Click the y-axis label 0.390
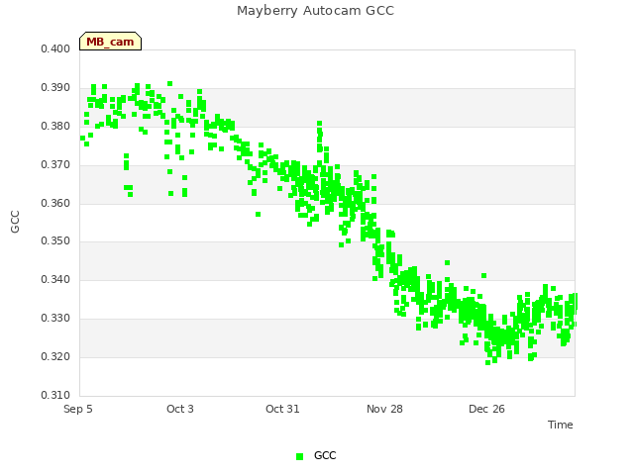The image size is (634, 475). tap(55, 88)
